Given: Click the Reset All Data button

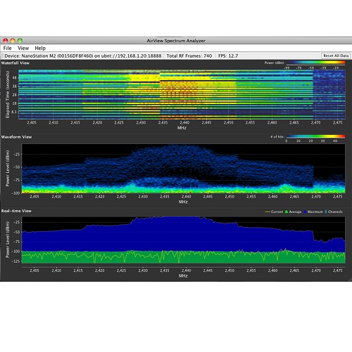Looking at the screenshot, I should click(336, 56).
